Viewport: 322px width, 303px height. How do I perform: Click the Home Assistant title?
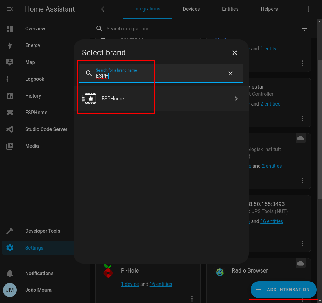[50, 9]
